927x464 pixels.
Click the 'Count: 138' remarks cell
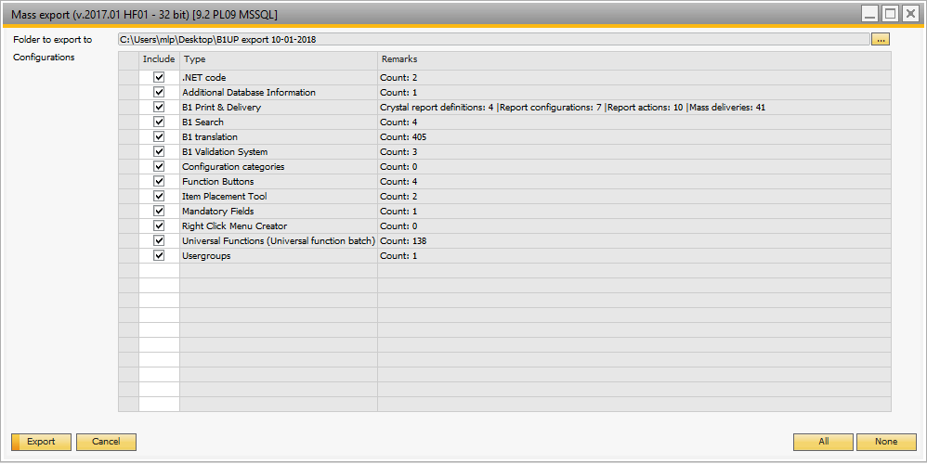pyautogui.click(x=634, y=241)
